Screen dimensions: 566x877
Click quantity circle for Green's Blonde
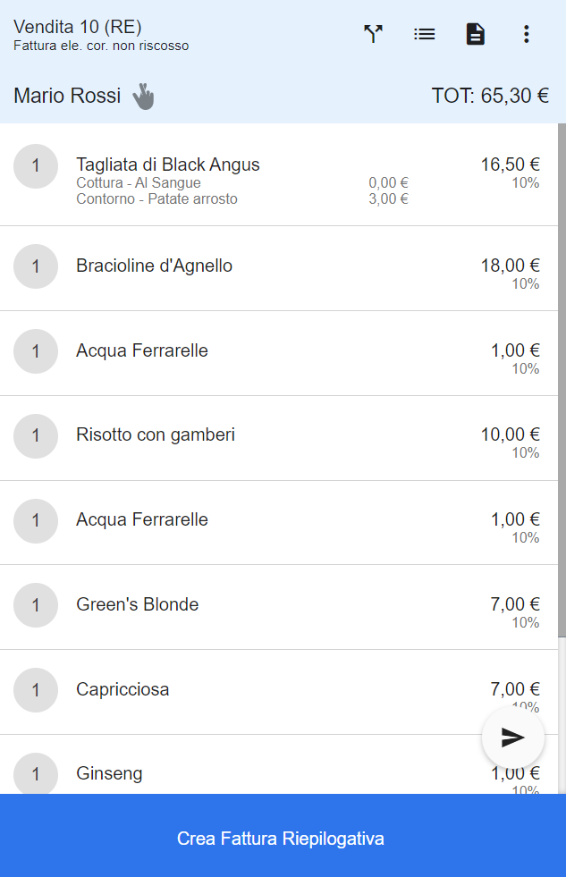coord(36,605)
